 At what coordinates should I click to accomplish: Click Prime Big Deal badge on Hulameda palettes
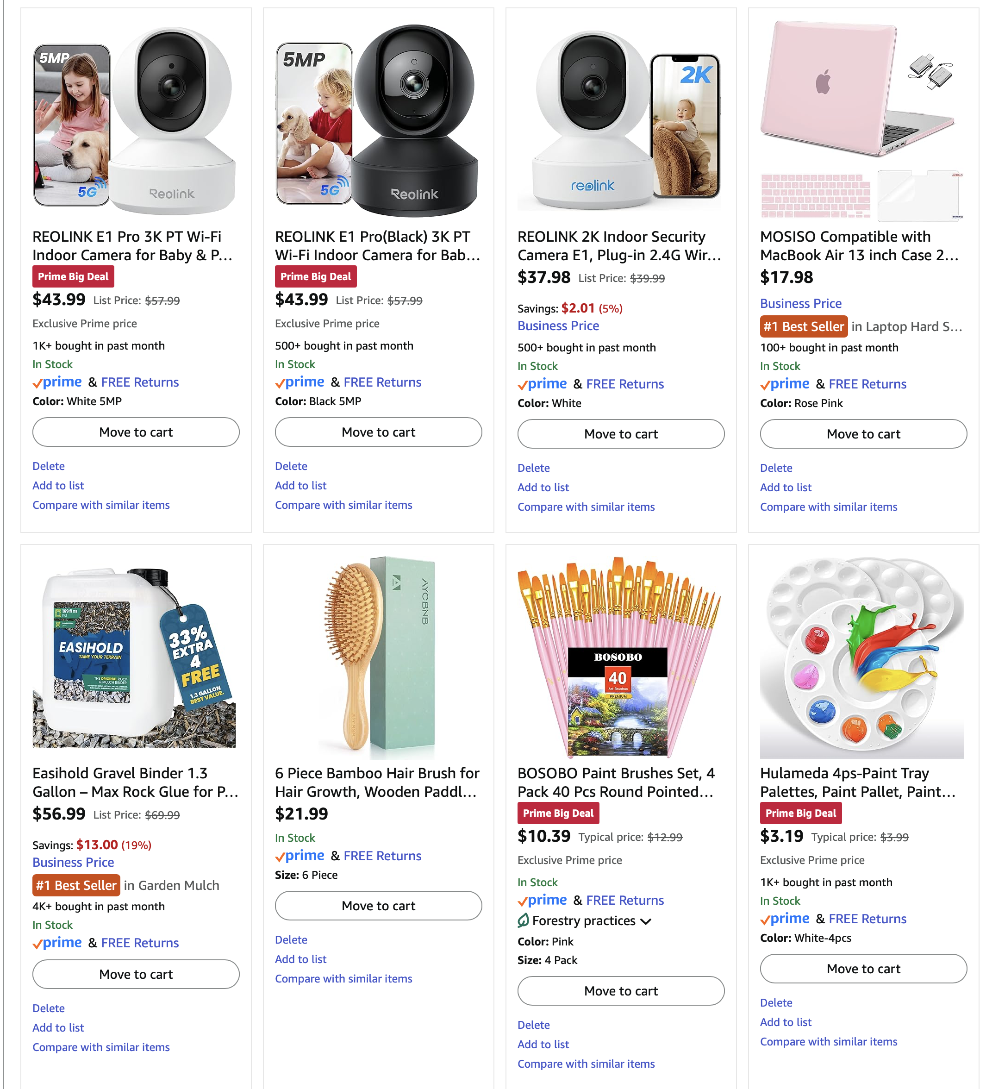click(800, 813)
